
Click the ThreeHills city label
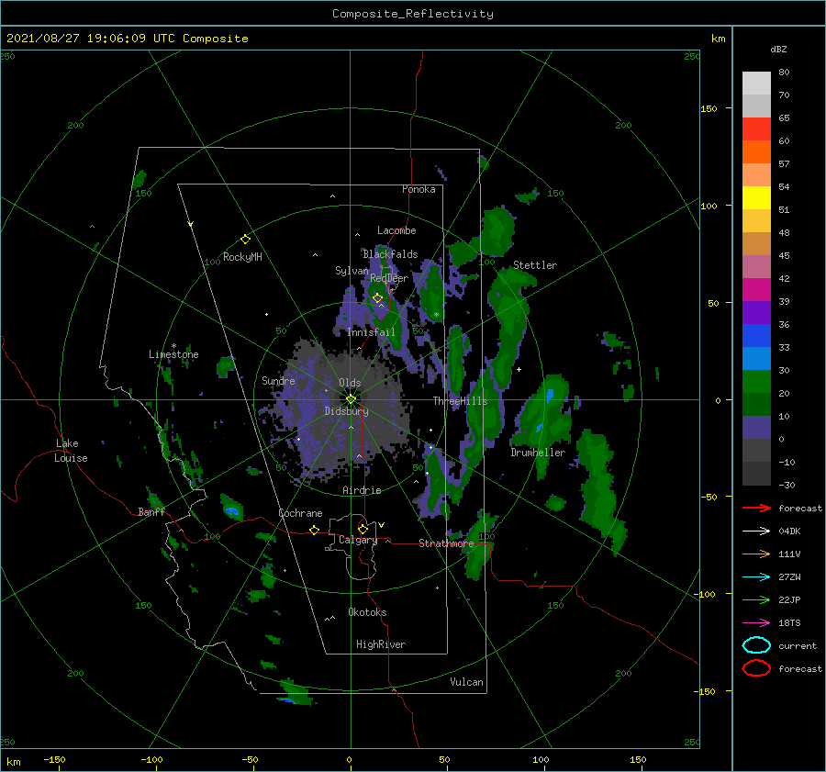pyautogui.click(x=460, y=401)
